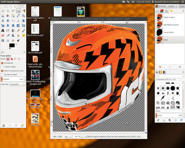Viewport: 185px width, 148px height.
Task: Click the Auto button in the dock
Action: 182,6
